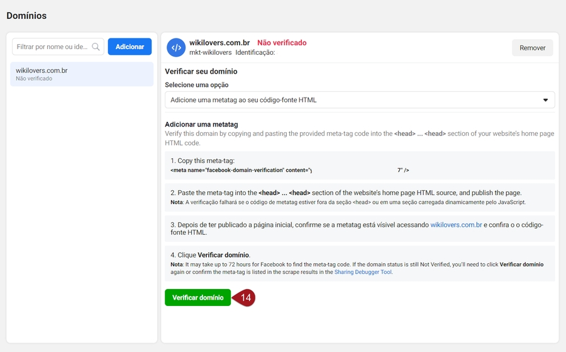This screenshot has height=352, width=566.
Task: Click the 'Selecione uma opção' label
Action: [196, 85]
